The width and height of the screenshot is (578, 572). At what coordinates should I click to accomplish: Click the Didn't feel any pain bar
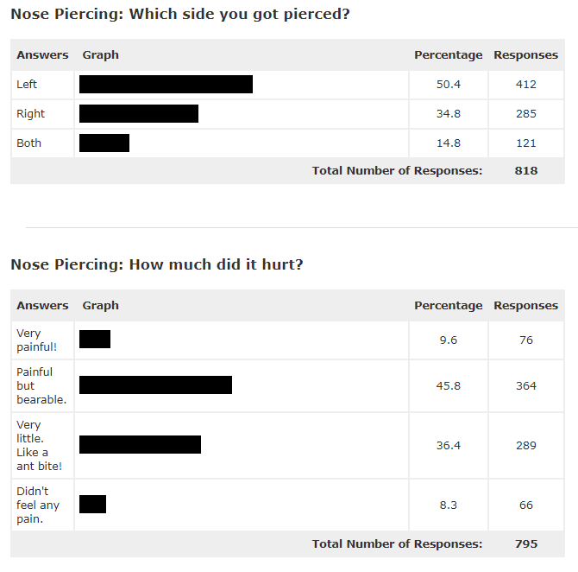[x=92, y=504]
